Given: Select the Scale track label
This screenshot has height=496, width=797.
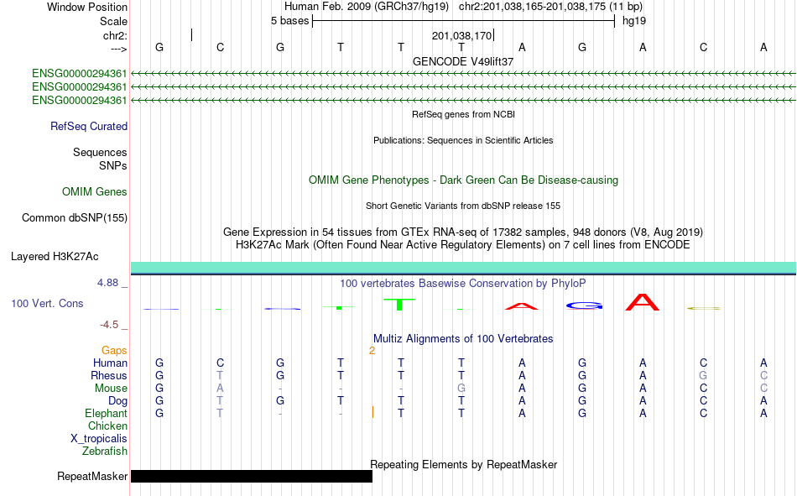Looking at the screenshot, I should (113, 21).
